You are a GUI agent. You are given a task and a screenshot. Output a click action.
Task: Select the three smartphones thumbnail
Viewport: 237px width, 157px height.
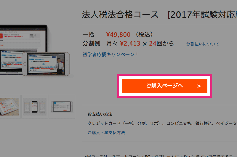point(35,107)
